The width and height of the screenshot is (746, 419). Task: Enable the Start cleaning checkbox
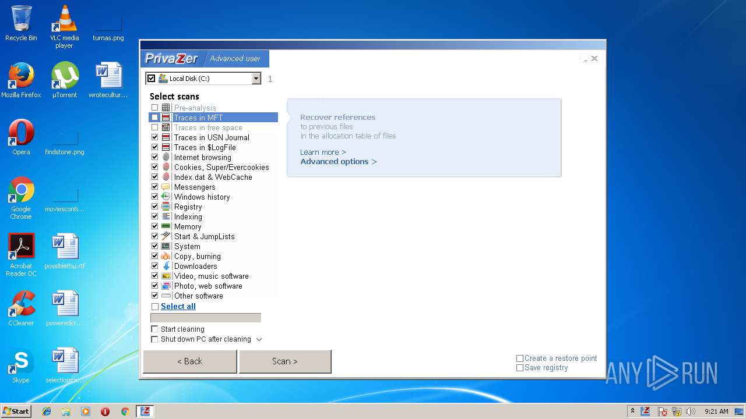tap(154, 329)
